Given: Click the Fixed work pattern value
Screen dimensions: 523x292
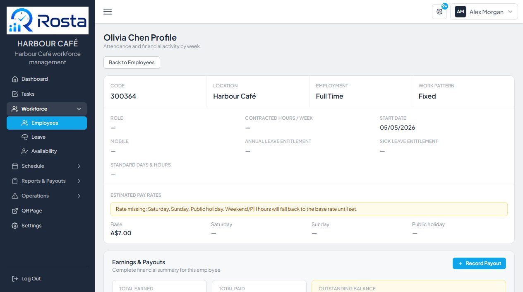Looking at the screenshot, I should (427, 96).
